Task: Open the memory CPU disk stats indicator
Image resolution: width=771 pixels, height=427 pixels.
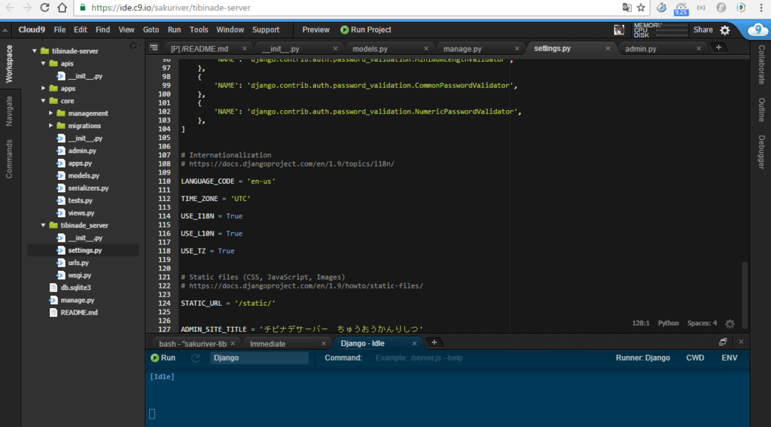Action: click(660, 30)
